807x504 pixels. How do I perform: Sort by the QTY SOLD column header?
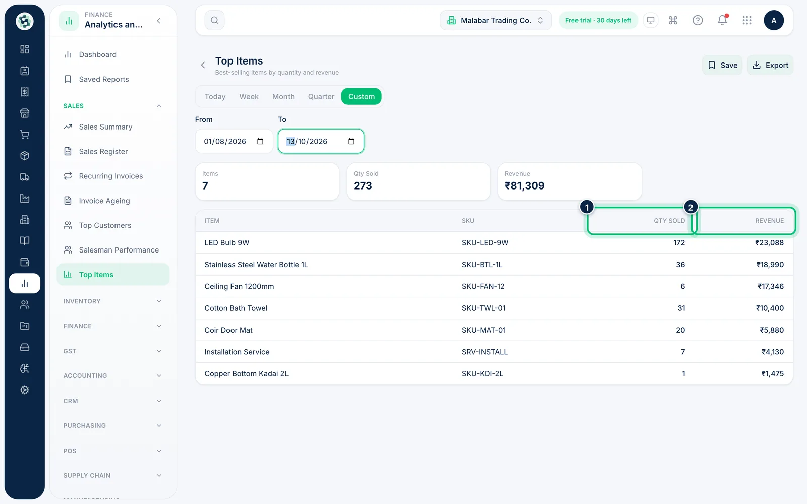(x=669, y=221)
